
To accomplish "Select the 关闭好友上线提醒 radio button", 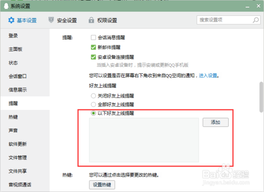I will point(93,96).
